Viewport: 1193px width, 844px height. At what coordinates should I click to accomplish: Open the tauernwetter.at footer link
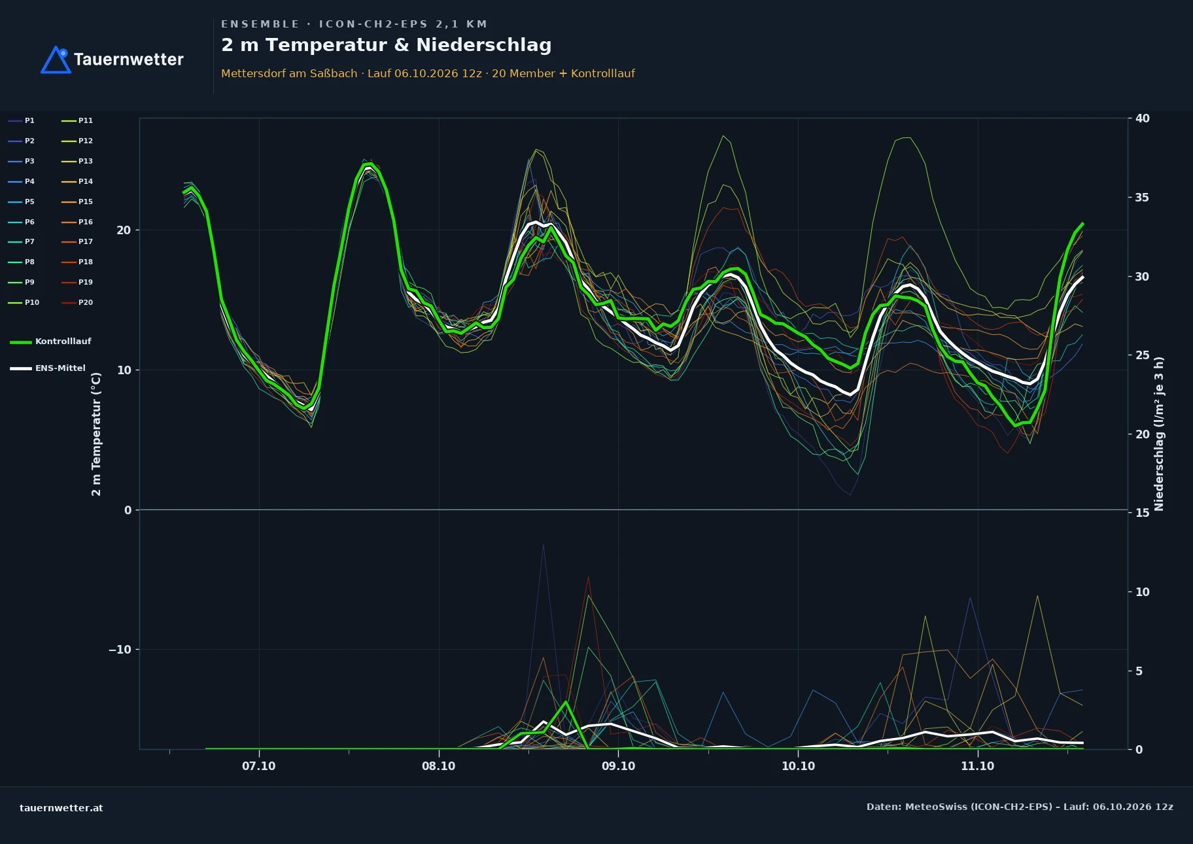[x=61, y=808]
